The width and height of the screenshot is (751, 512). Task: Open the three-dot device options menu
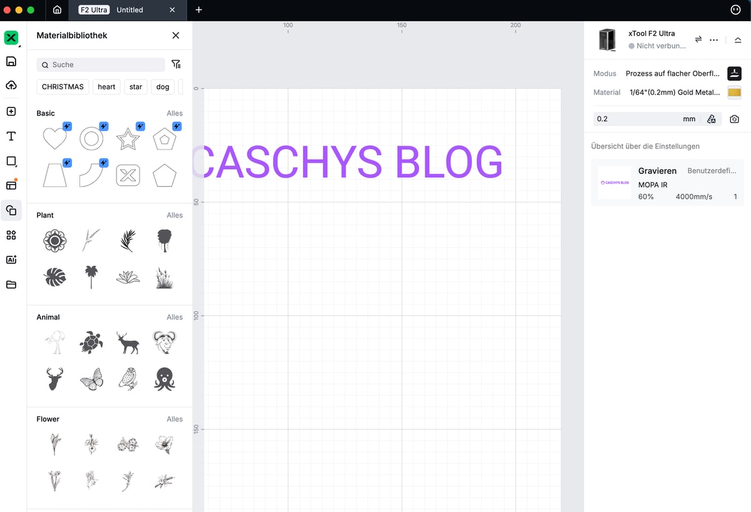[713, 39]
